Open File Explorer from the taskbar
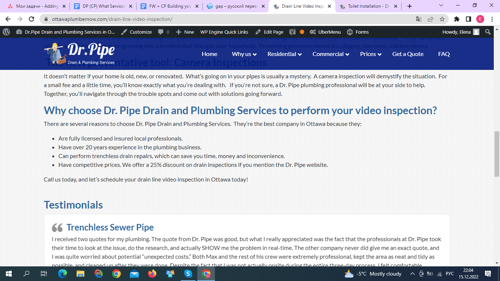500x281 pixels. [81, 273]
